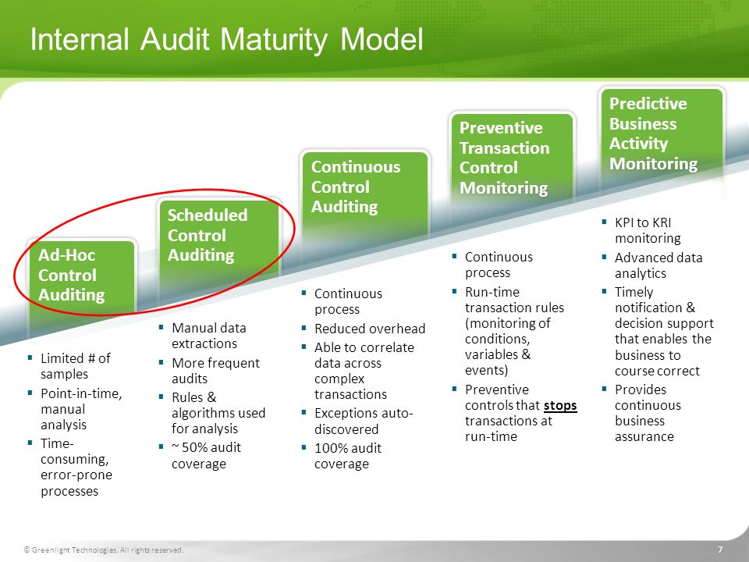The image size is (749, 562).
Task: Click the bullet "100% audit coverage"
Action: [x=348, y=456]
